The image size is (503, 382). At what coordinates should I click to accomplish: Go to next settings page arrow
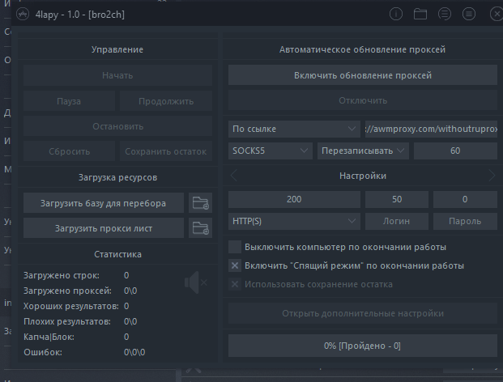492,176
